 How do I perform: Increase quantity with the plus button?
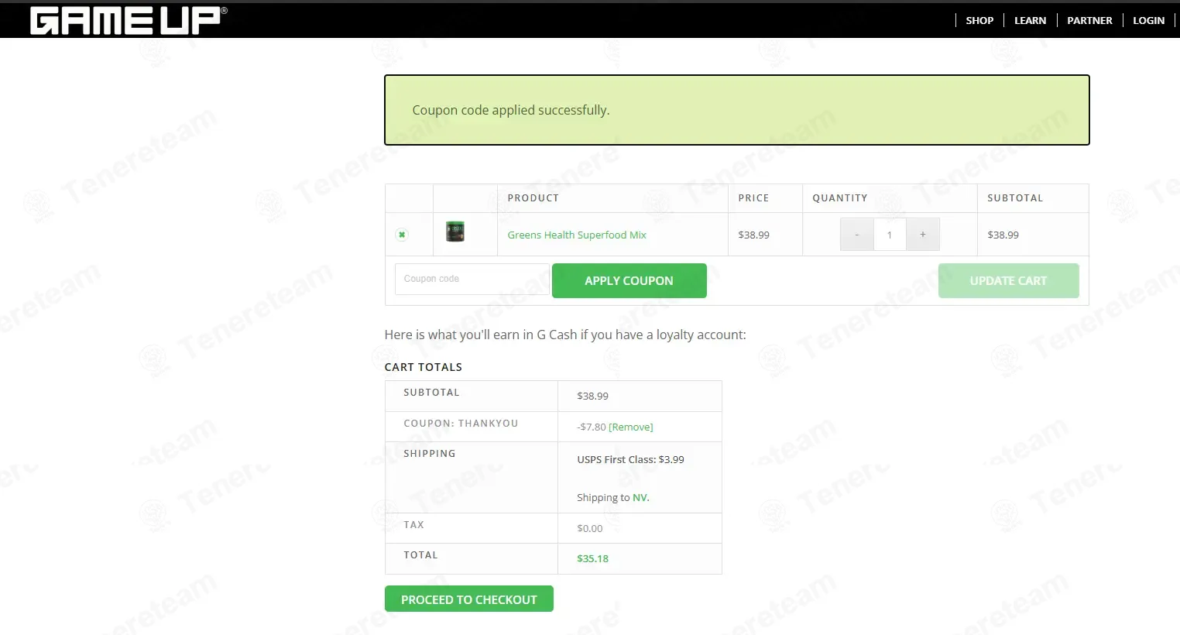pos(923,235)
